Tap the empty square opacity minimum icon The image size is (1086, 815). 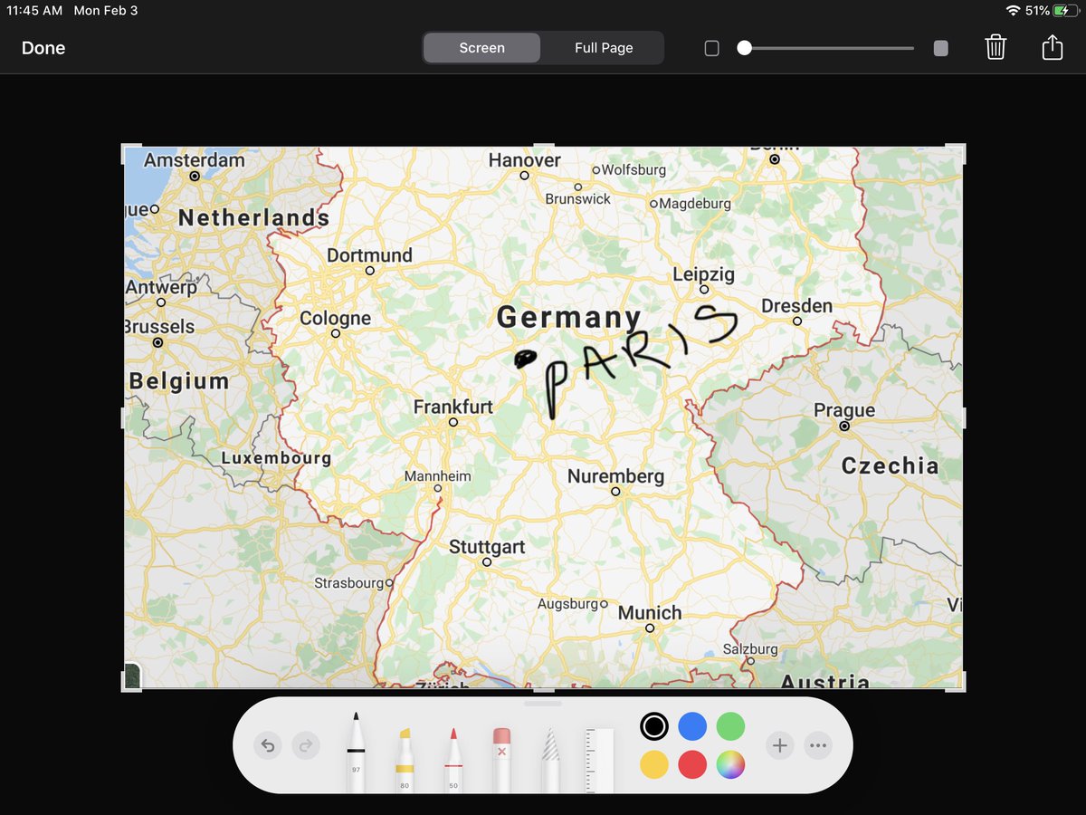tap(712, 48)
